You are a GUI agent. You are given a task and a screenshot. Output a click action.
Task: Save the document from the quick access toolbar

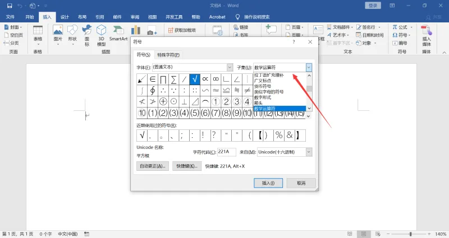click(x=10, y=6)
